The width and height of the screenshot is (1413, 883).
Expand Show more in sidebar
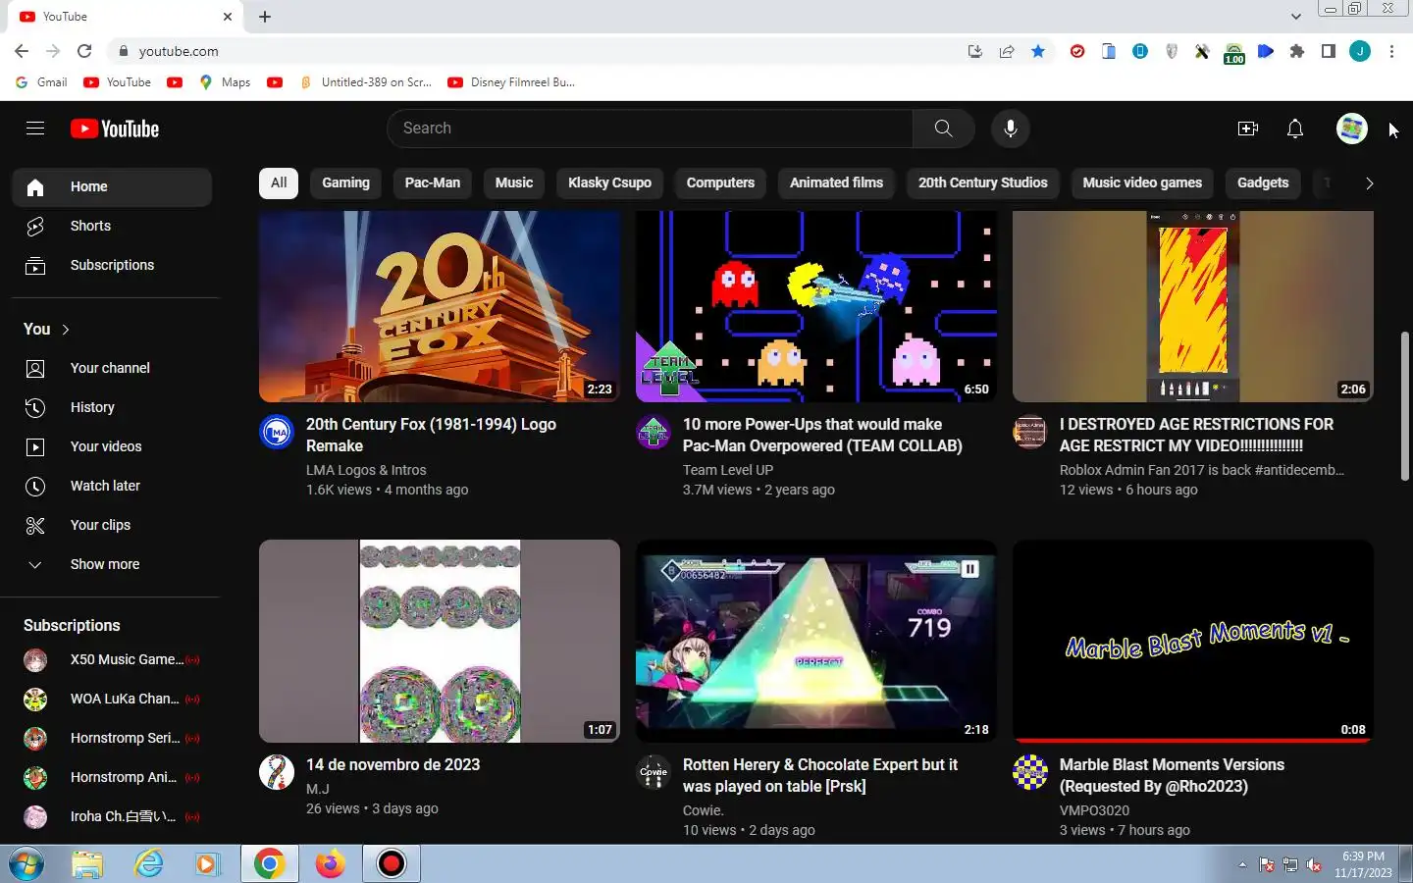(x=112, y=564)
